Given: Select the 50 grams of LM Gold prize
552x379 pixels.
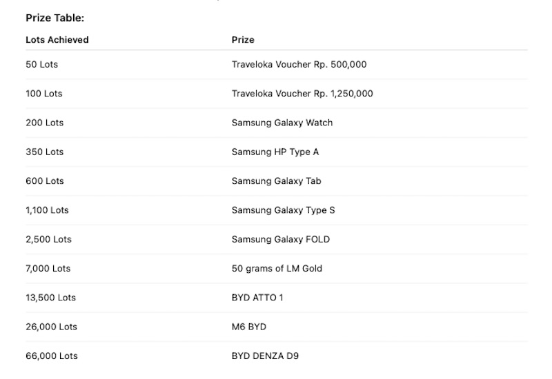Looking at the screenshot, I should [x=277, y=268].
